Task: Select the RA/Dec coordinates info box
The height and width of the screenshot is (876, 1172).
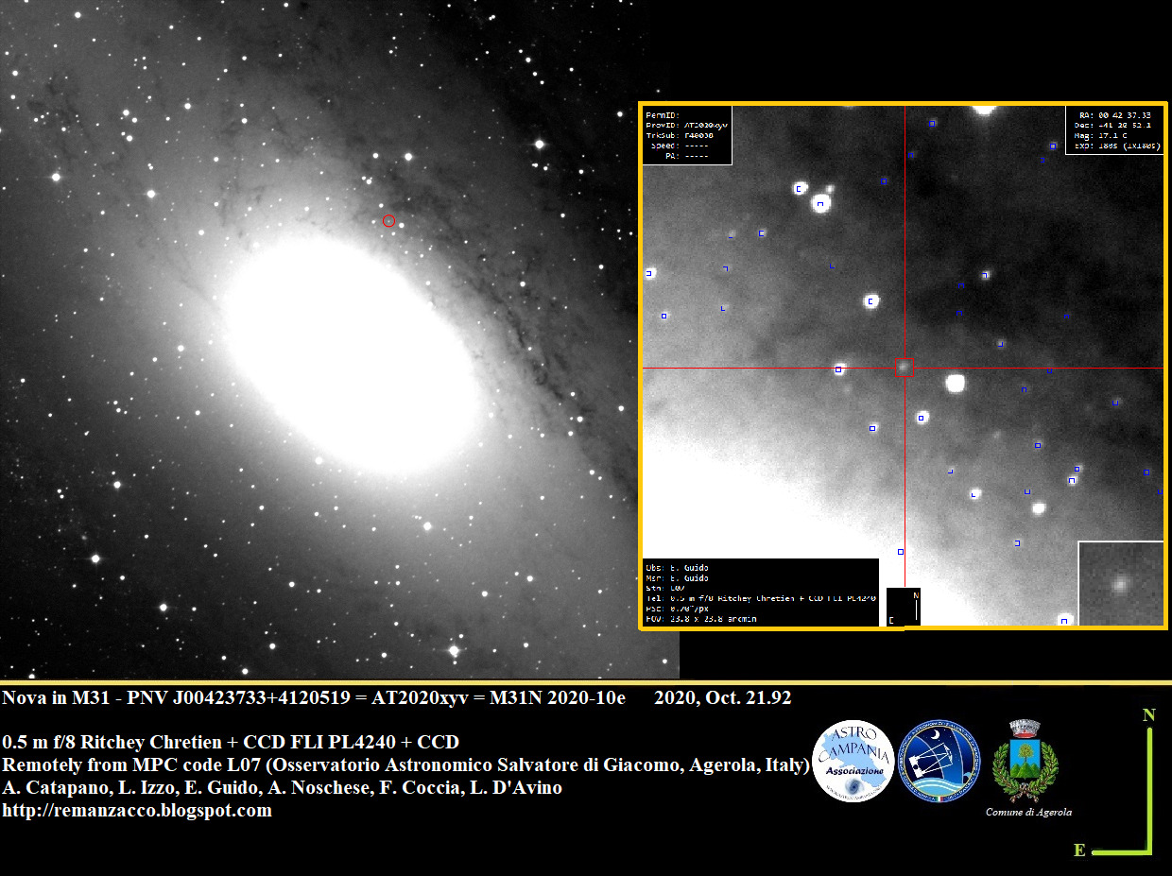Action: click(x=1114, y=130)
